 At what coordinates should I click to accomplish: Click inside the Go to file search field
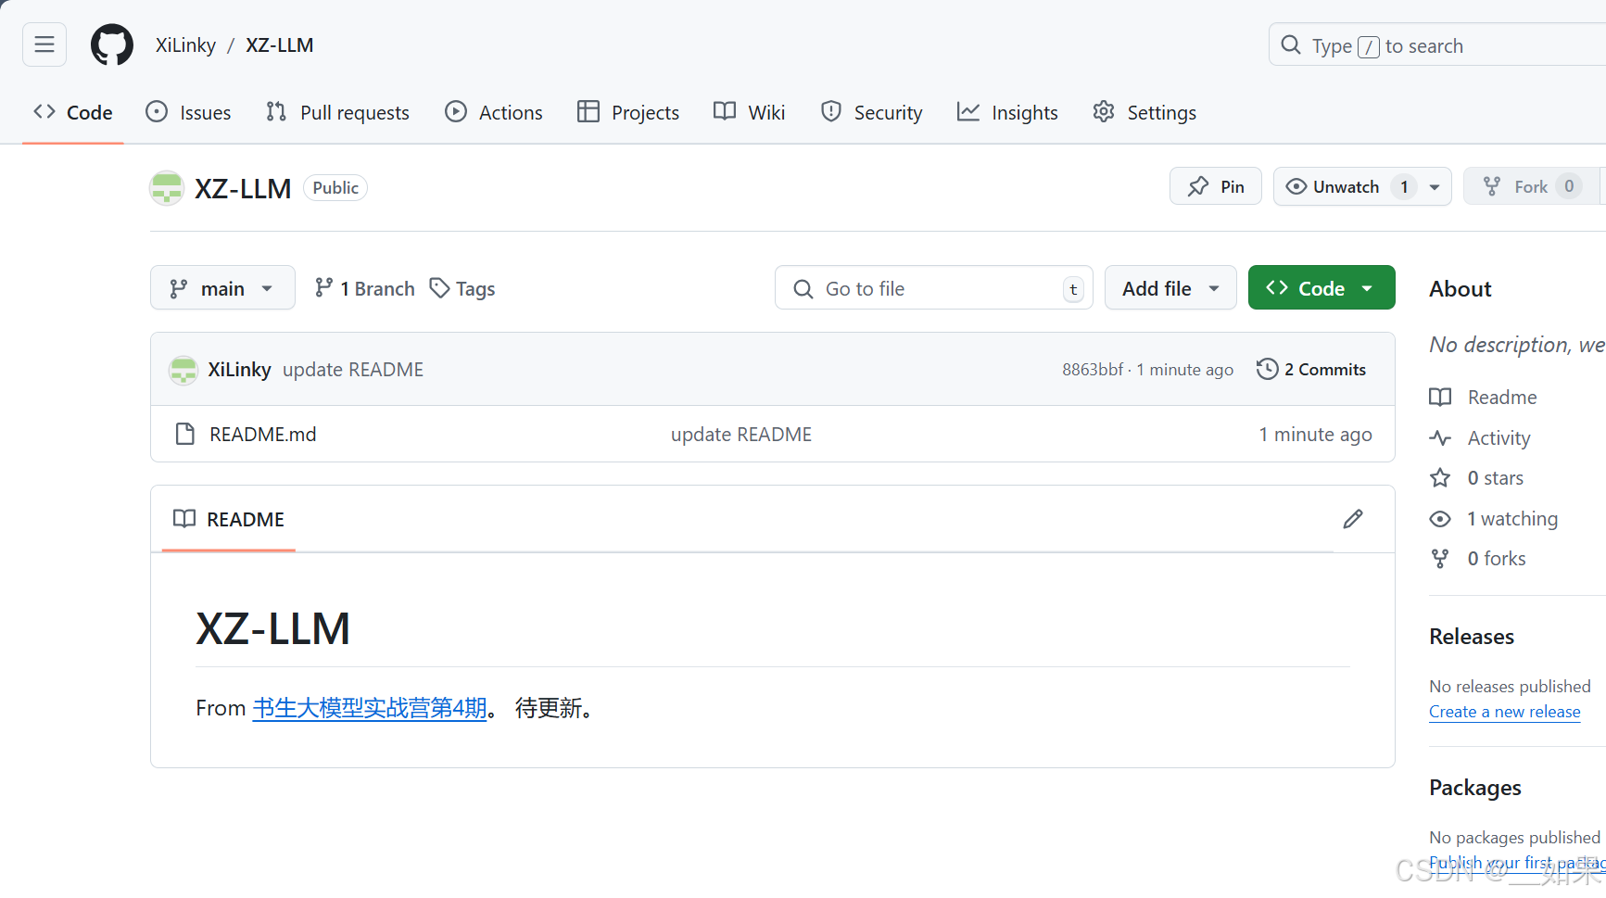pyautogui.click(x=927, y=288)
